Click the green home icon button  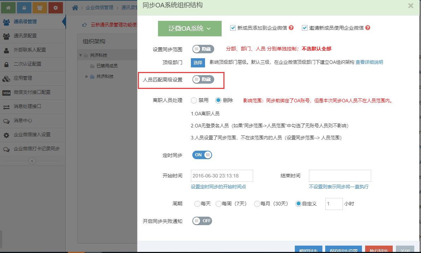point(8,7)
